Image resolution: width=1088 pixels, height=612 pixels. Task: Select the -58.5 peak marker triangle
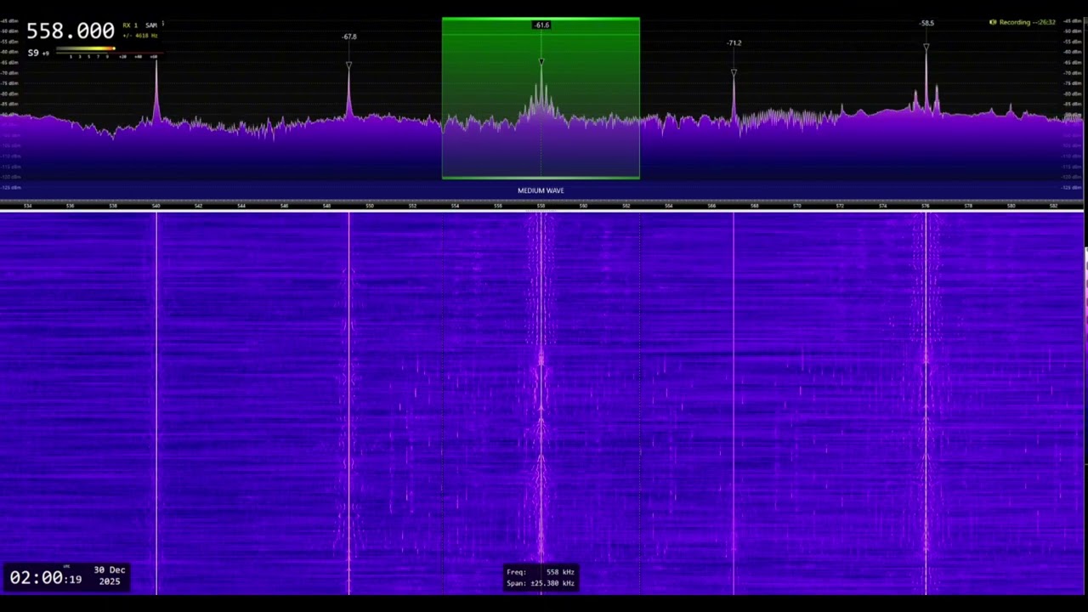pyautogui.click(x=926, y=48)
